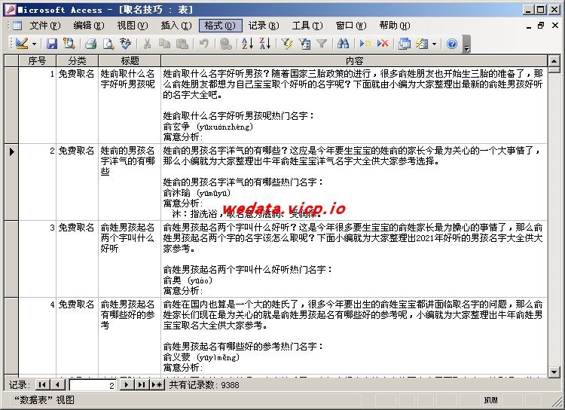Click the 标题 column header
This screenshot has height=410, width=565.
click(x=130, y=60)
